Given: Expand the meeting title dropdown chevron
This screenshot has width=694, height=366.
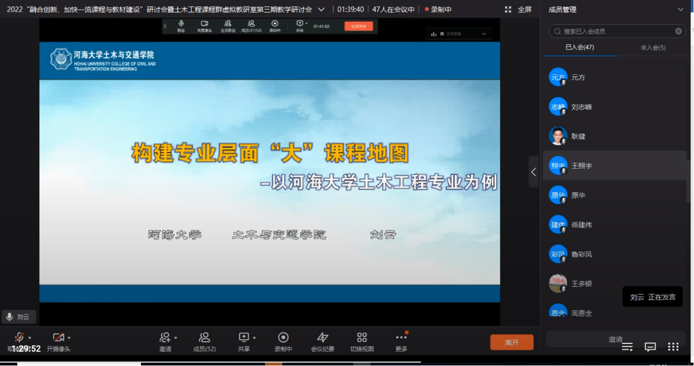Looking at the screenshot, I should [322, 9].
